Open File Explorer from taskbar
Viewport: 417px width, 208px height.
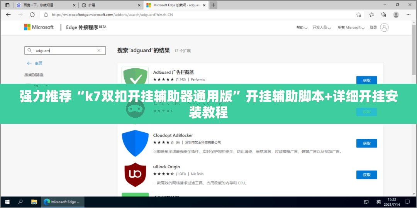[34, 202]
